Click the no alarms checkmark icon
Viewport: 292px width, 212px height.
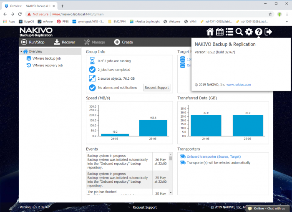tap(92, 88)
